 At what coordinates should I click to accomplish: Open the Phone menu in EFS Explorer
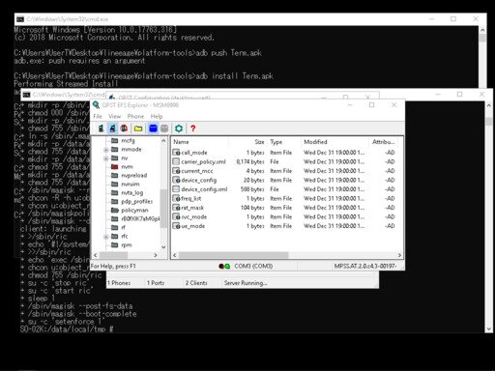pos(135,116)
